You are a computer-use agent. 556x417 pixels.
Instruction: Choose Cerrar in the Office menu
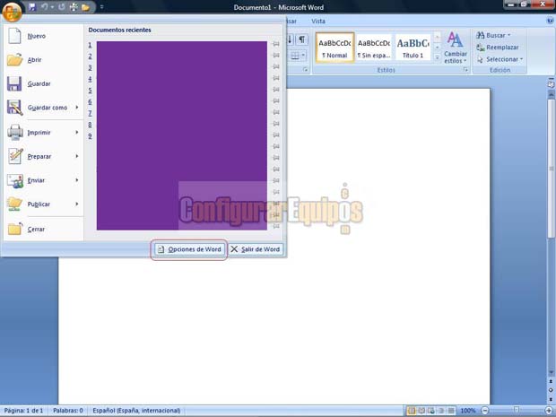(42, 229)
